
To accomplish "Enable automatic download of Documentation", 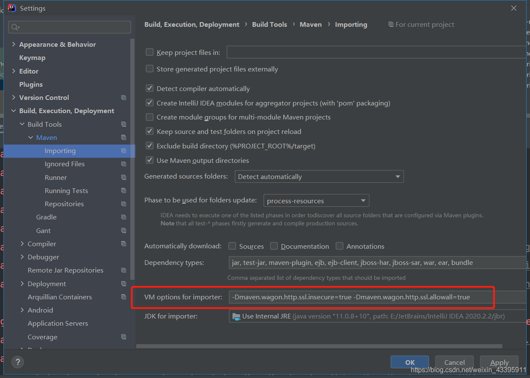I will coord(274,246).
